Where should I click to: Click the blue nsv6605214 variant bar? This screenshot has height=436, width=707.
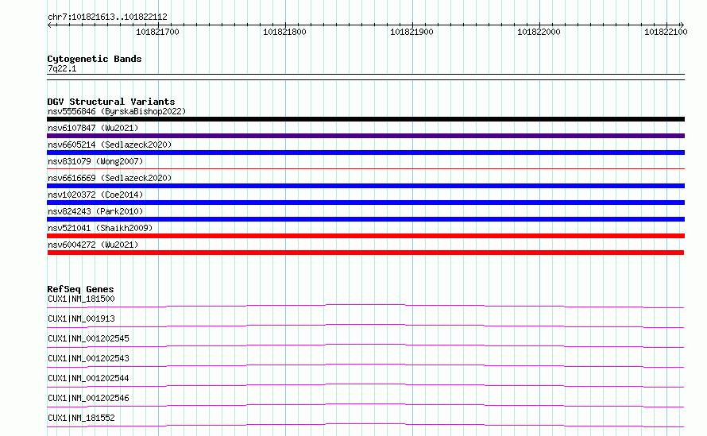(x=365, y=152)
